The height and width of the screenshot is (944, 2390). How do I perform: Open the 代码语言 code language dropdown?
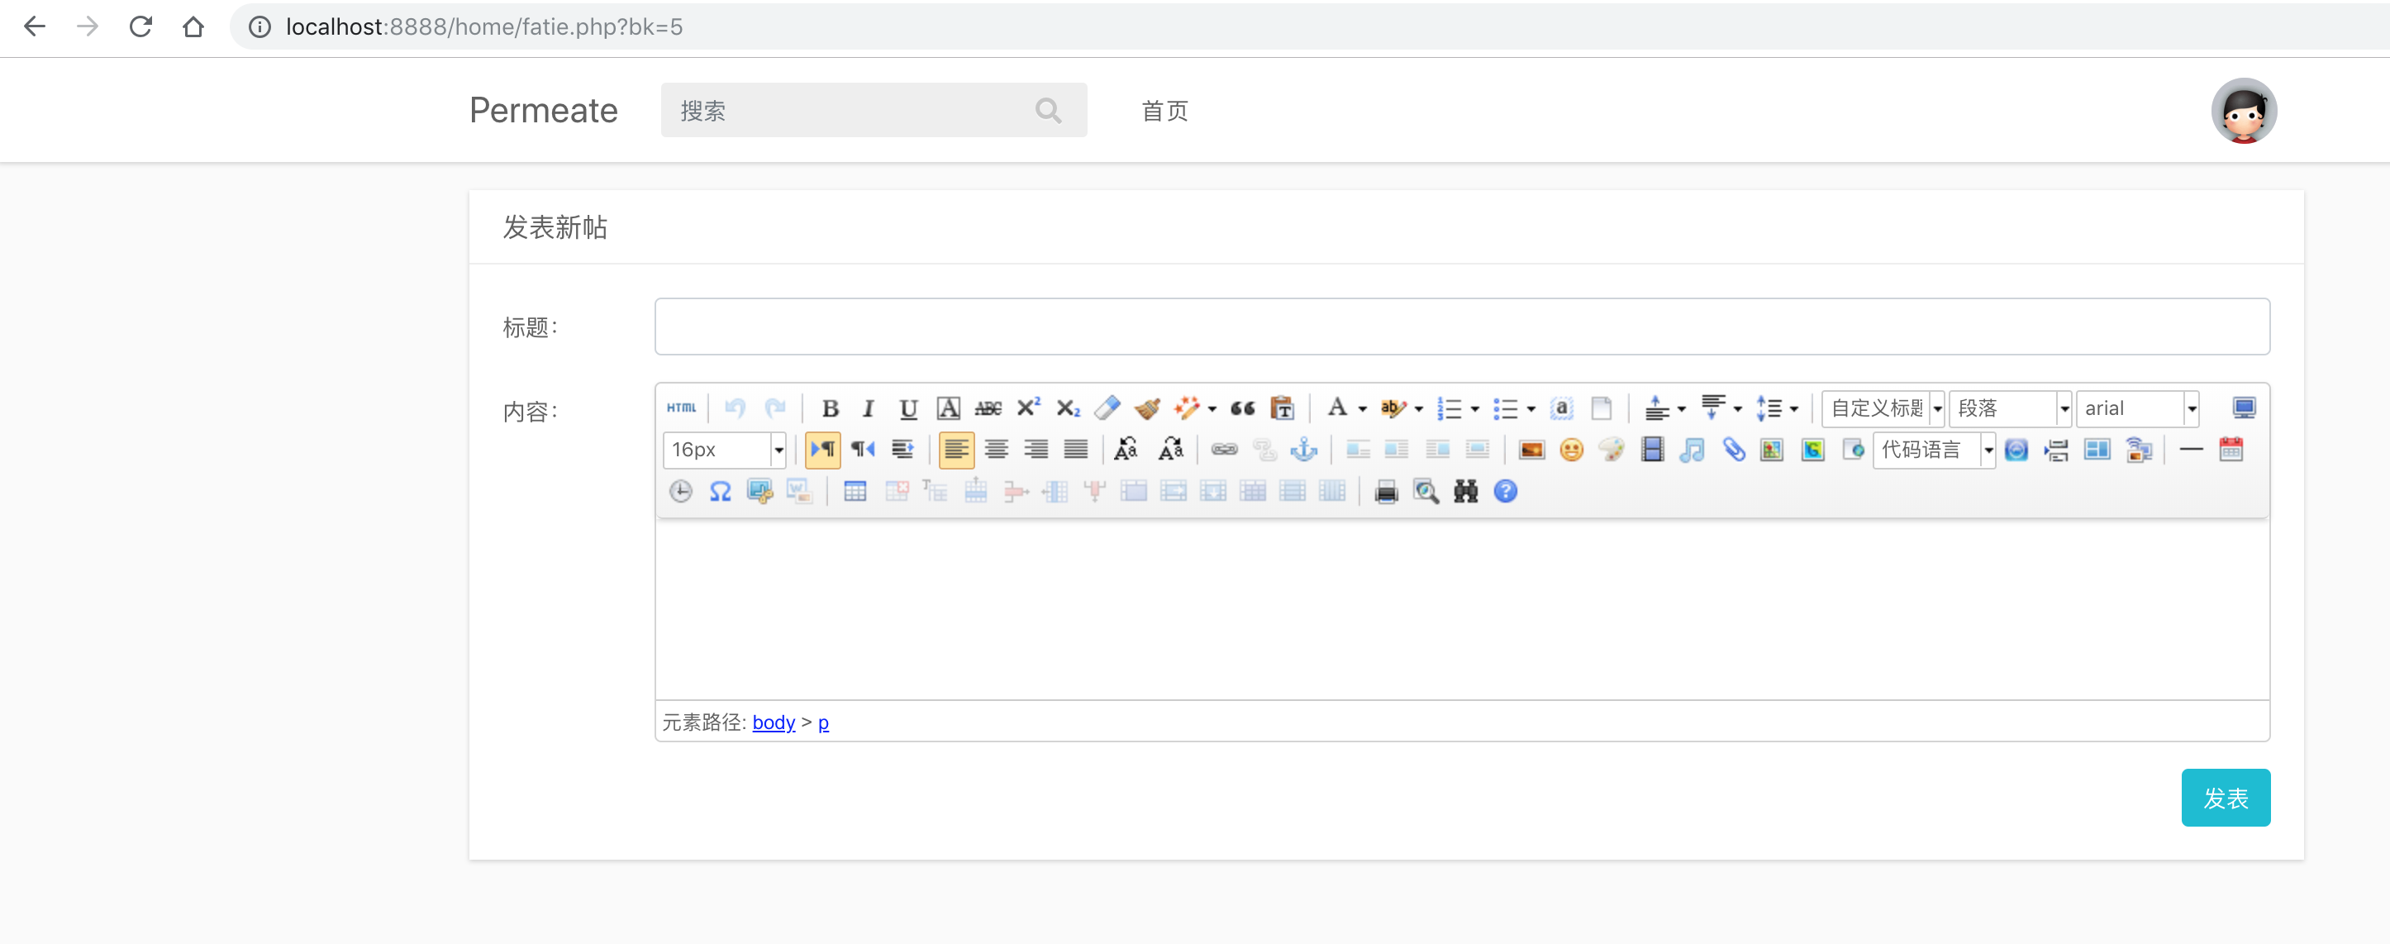point(1988,451)
